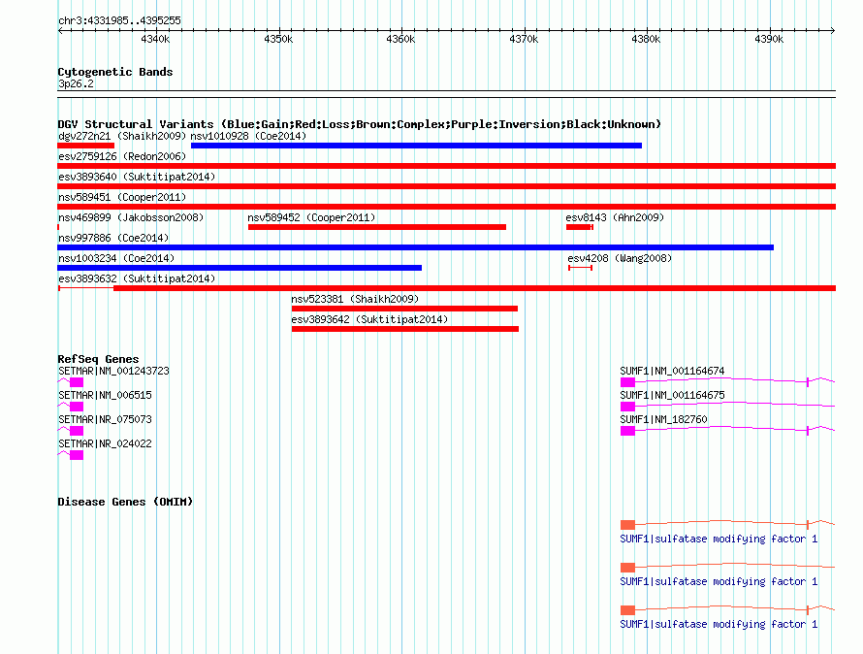Select magenta exon glyph under SETMAR|NM_001243723
Viewport: 863px width, 654px height.
(77, 381)
